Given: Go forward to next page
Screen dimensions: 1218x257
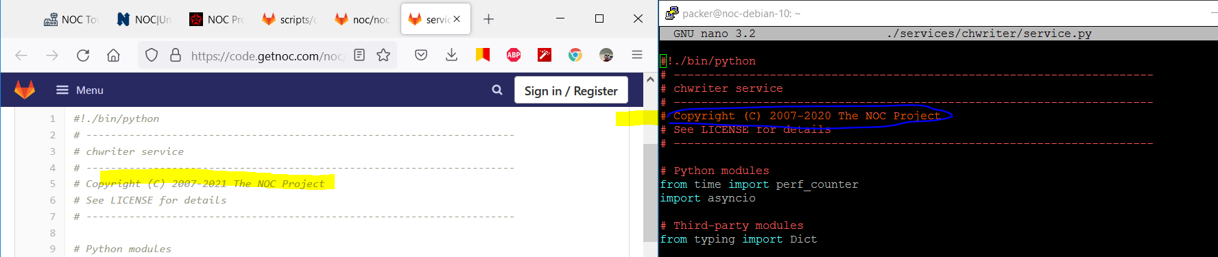Looking at the screenshot, I should 52,56.
